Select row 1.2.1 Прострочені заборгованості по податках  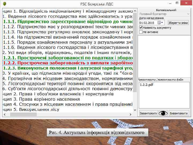(68, 58)
